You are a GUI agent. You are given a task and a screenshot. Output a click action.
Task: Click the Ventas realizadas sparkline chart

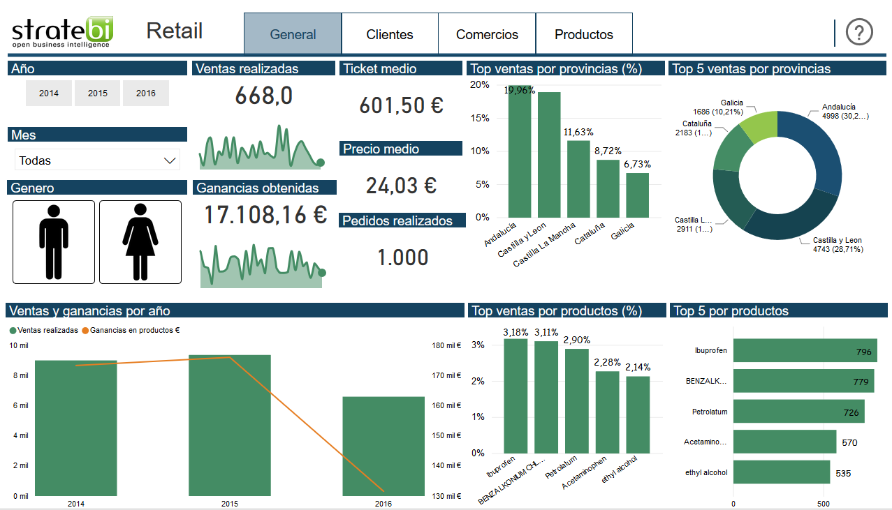[262, 147]
